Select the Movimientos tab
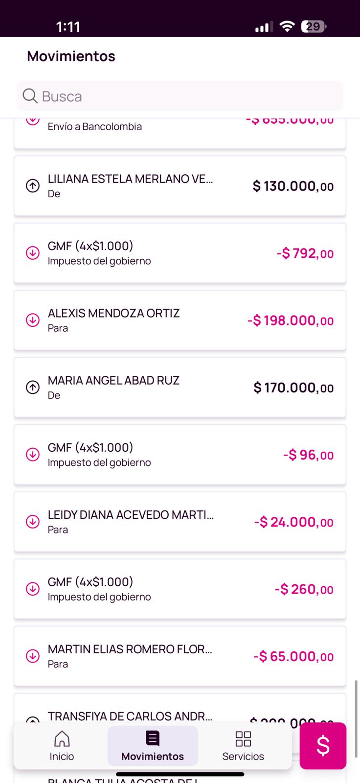 (153, 745)
